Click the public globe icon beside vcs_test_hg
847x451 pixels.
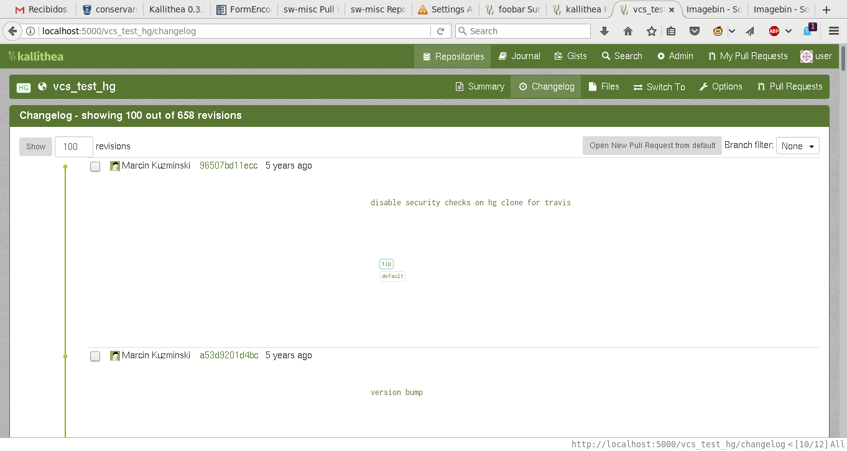[x=42, y=86]
